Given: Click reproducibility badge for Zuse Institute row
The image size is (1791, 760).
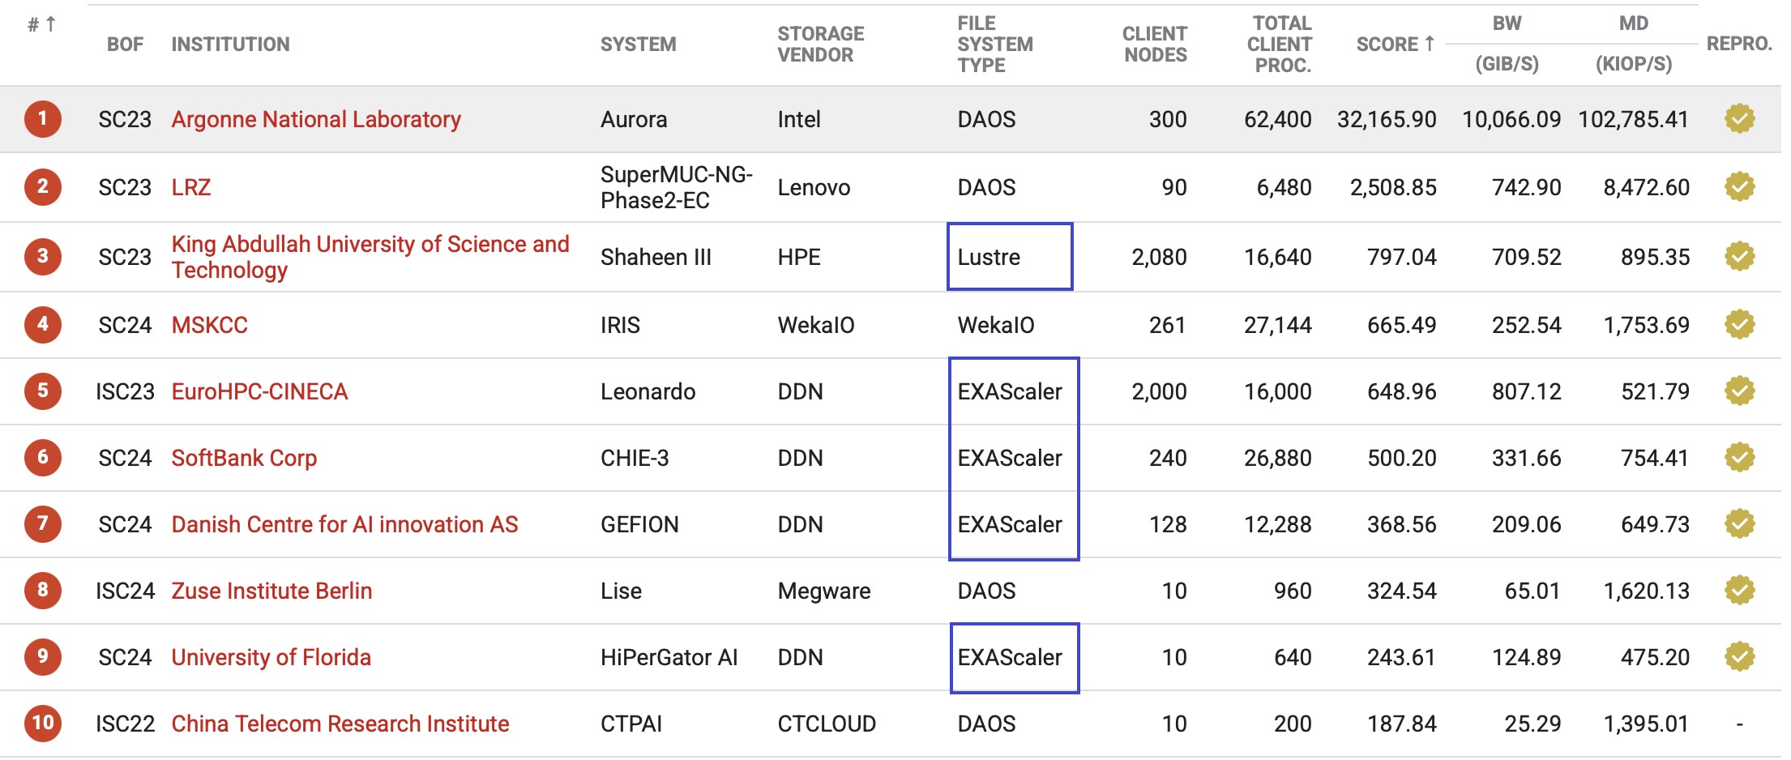Looking at the screenshot, I should point(1739,591).
